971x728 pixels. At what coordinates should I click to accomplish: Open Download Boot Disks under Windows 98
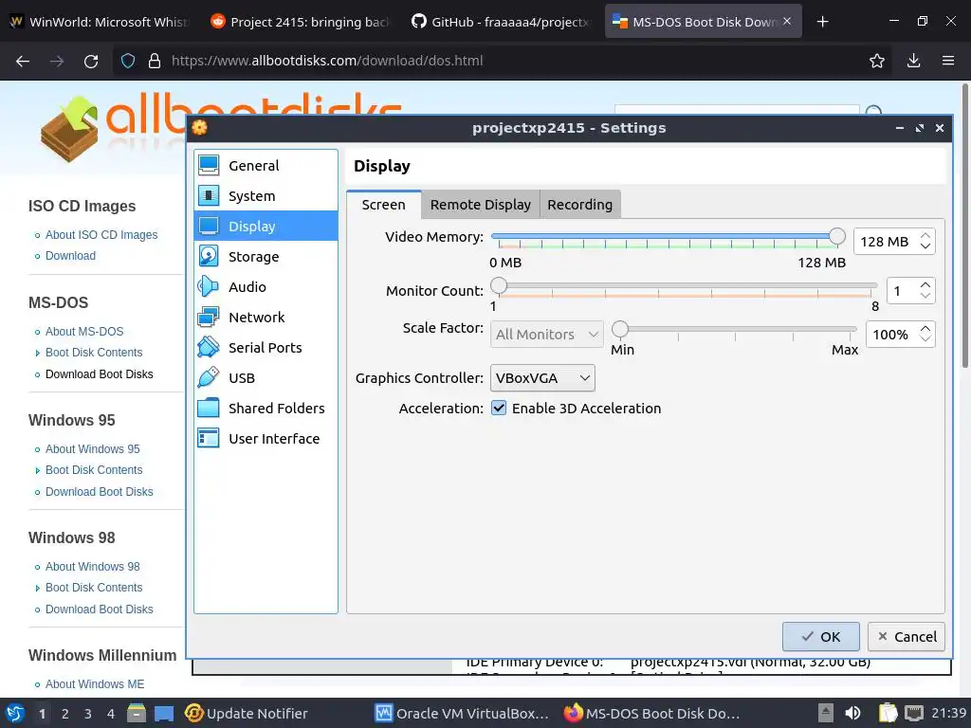[99, 610]
